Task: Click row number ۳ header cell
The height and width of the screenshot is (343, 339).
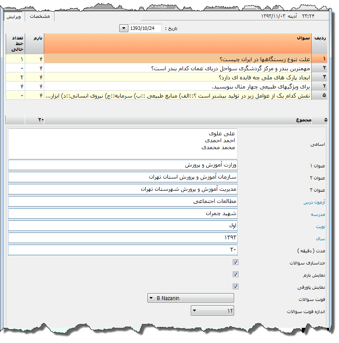Action: (x=319, y=77)
